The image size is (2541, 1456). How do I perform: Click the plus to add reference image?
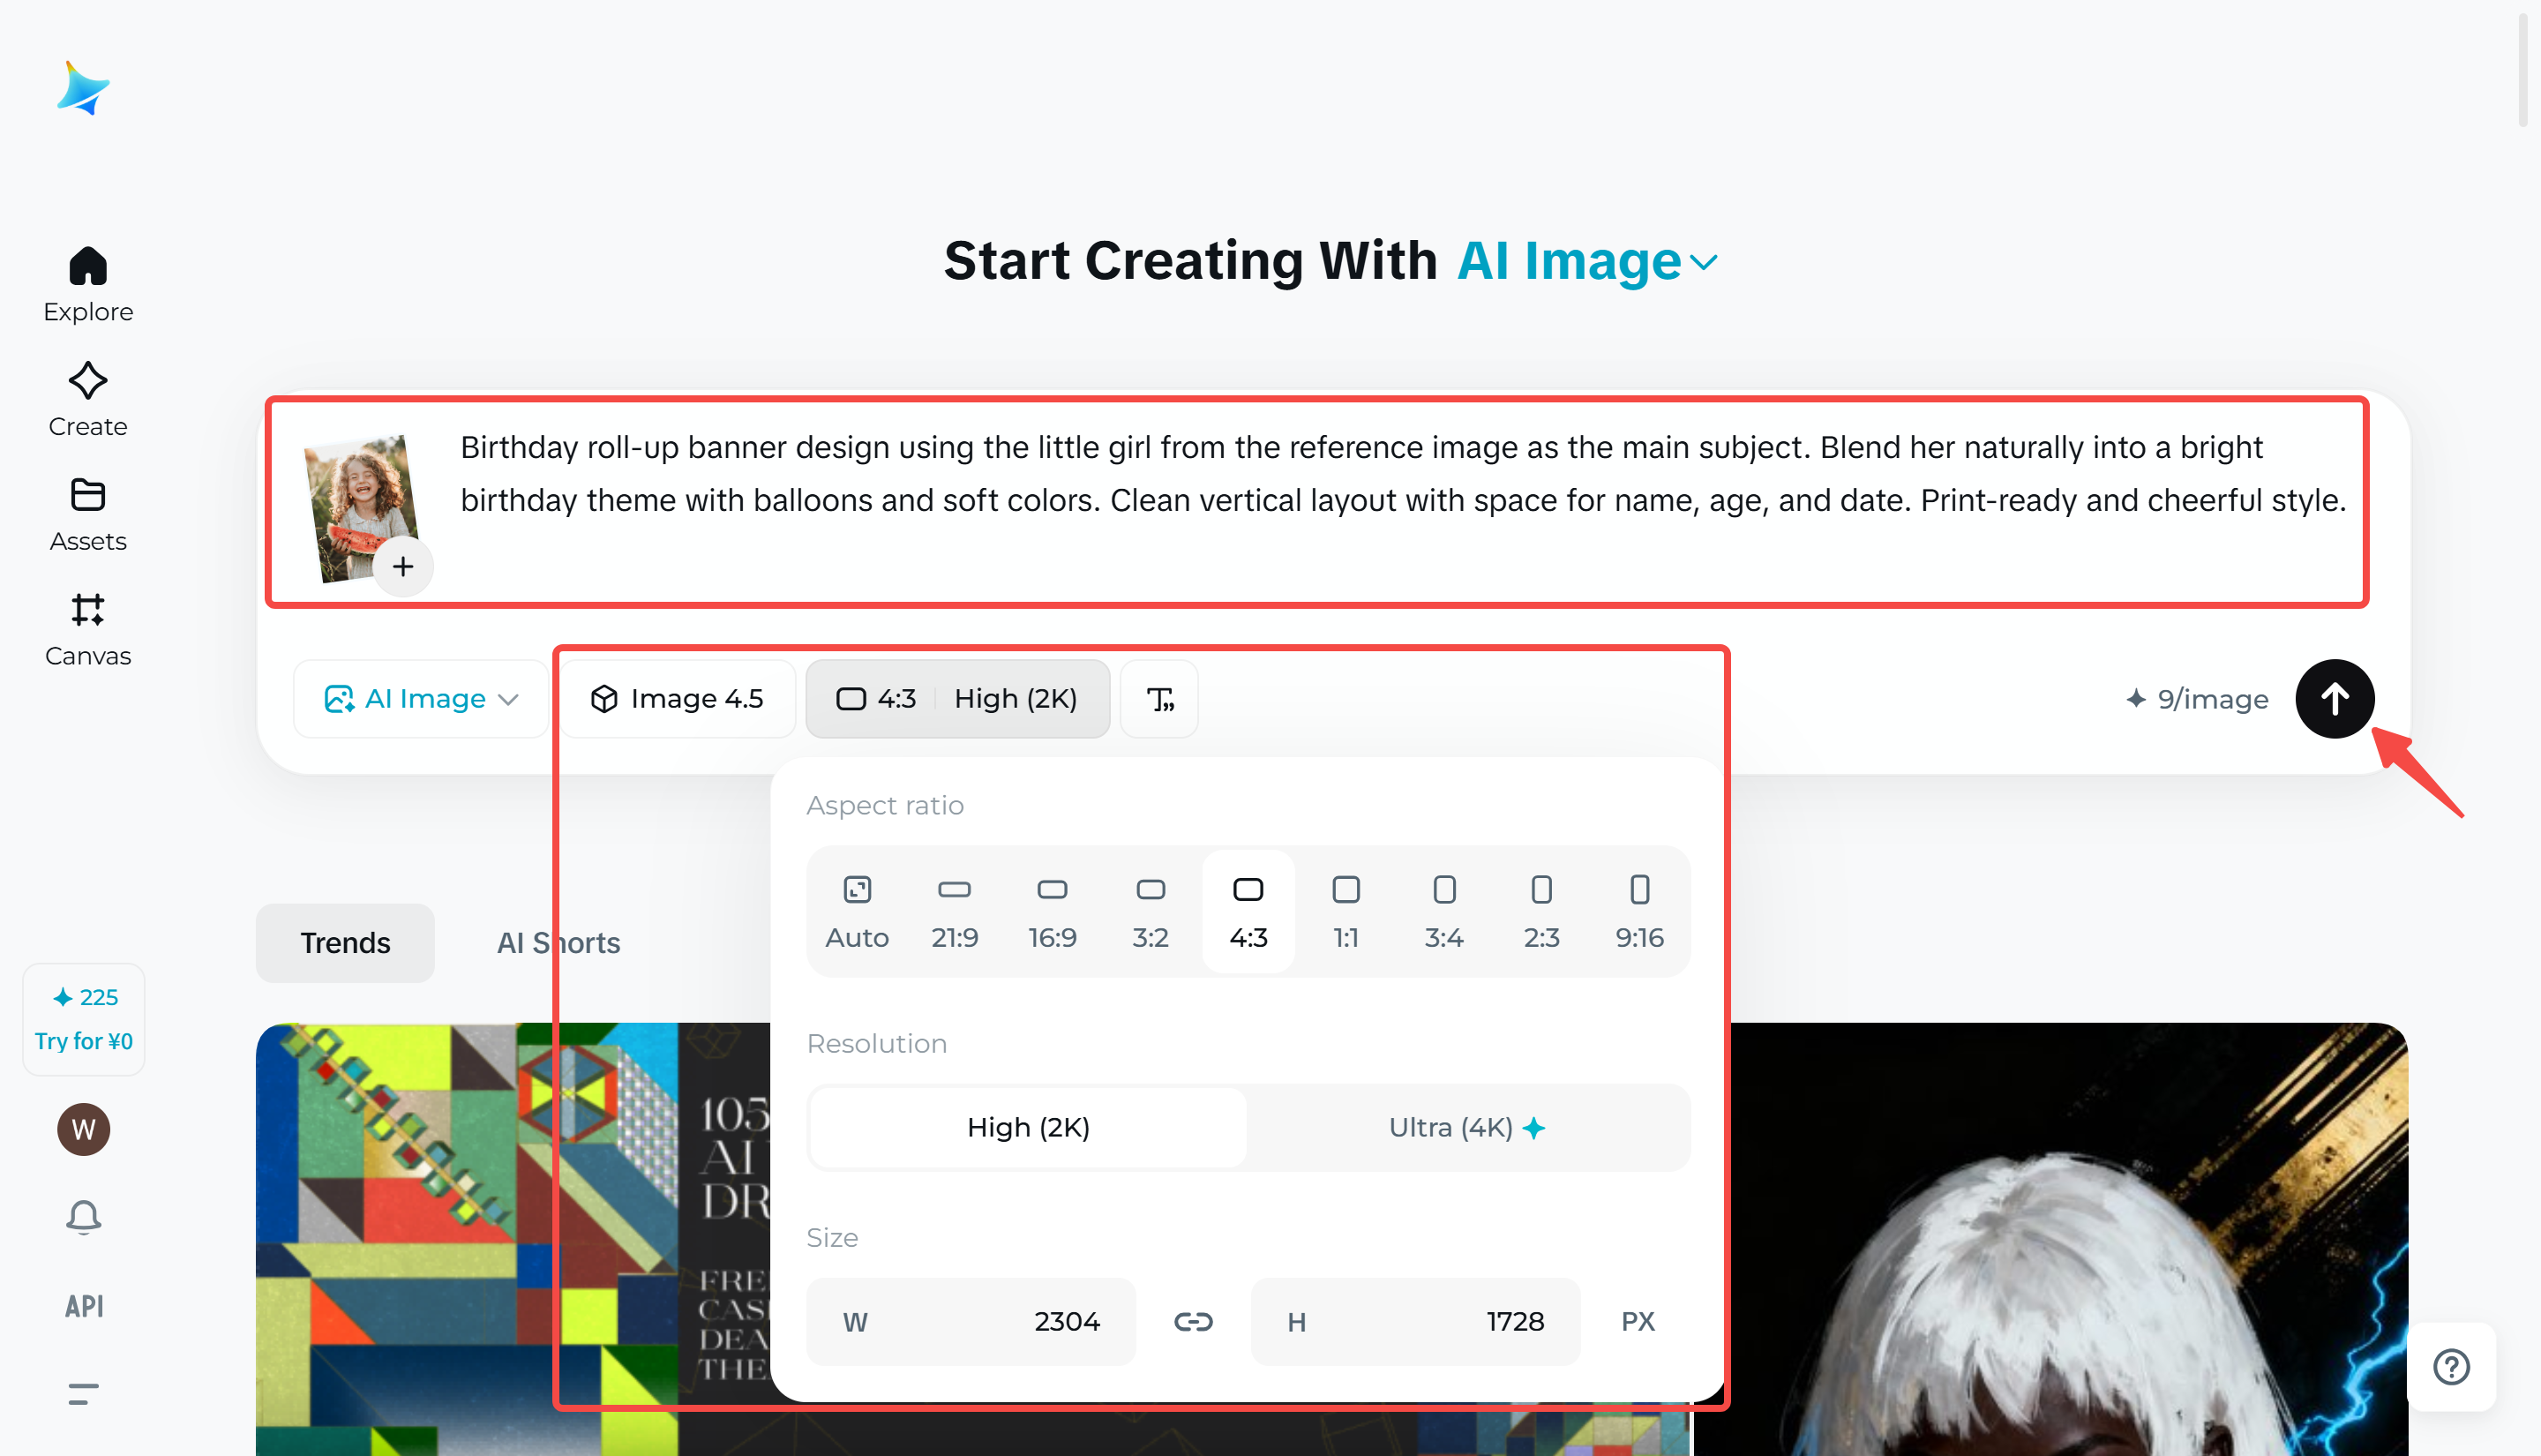tap(403, 567)
